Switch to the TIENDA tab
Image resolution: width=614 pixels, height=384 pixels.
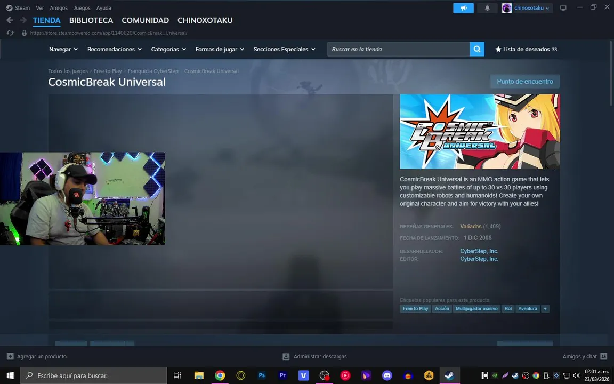(46, 20)
